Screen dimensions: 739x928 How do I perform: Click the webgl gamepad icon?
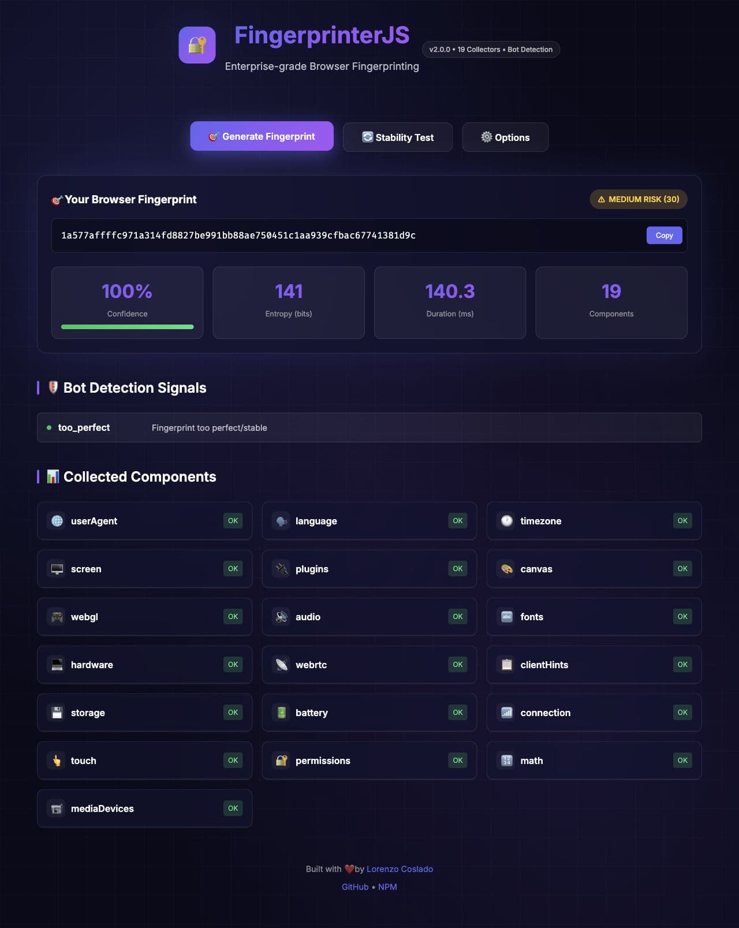(x=57, y=617)
